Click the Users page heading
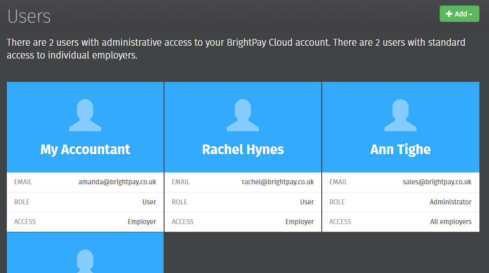Image resolution: width=489 pixels, height=273 pixels. coord(29,16)
